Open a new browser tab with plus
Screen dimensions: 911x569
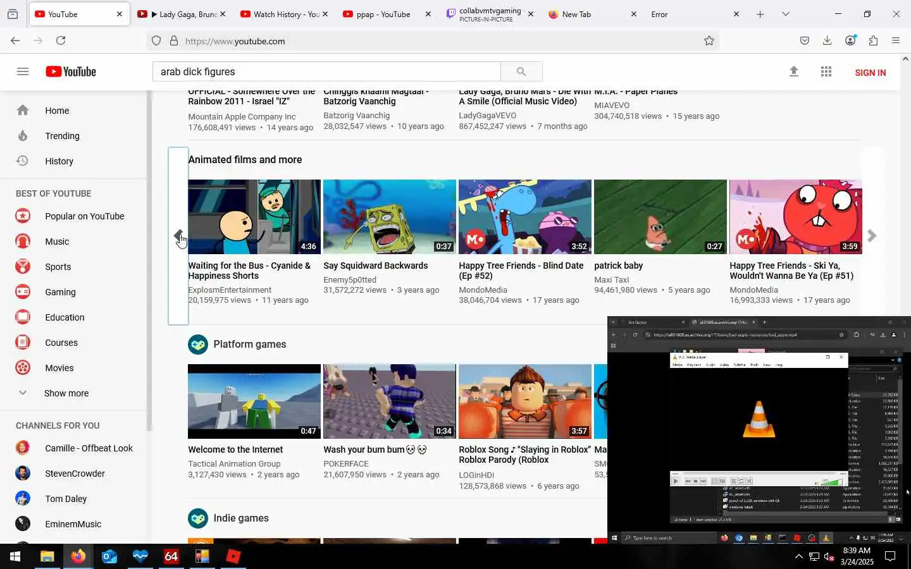pos(760,14)
